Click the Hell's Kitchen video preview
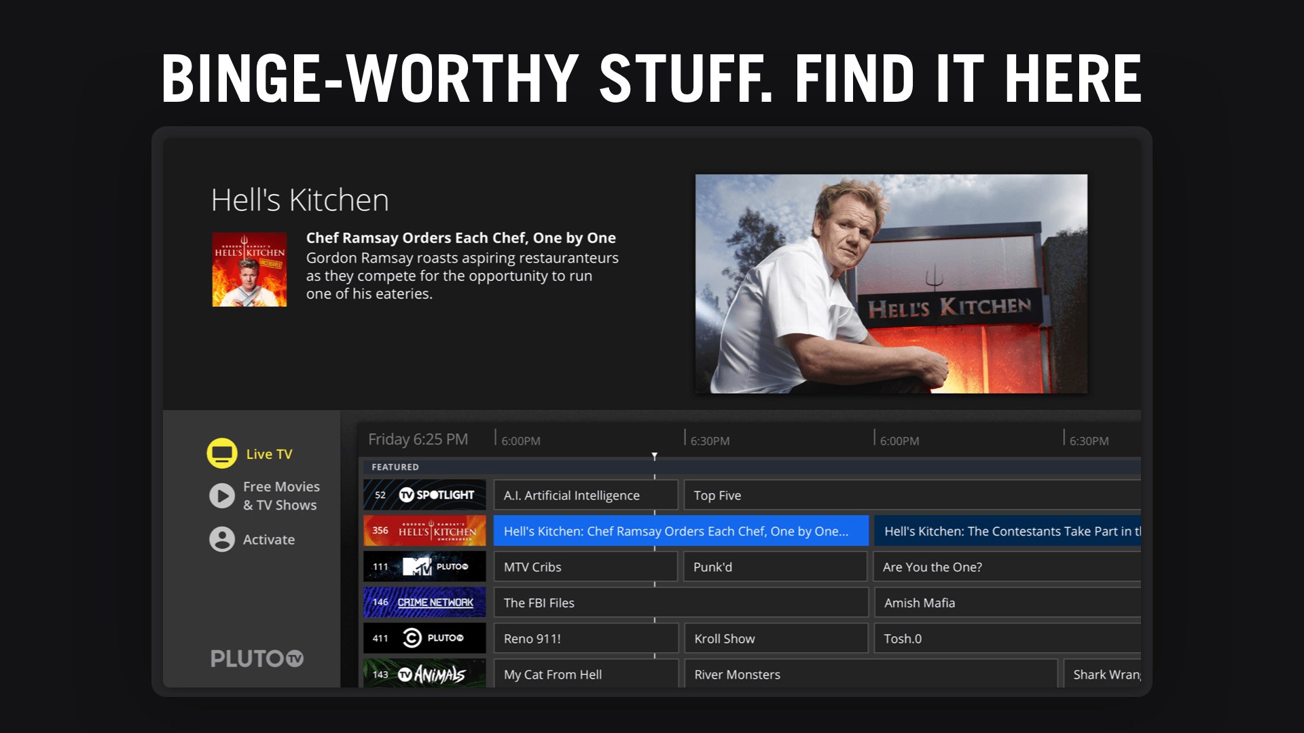The width and height of the screenshot is (1304, 733). (x=890, y=284)
